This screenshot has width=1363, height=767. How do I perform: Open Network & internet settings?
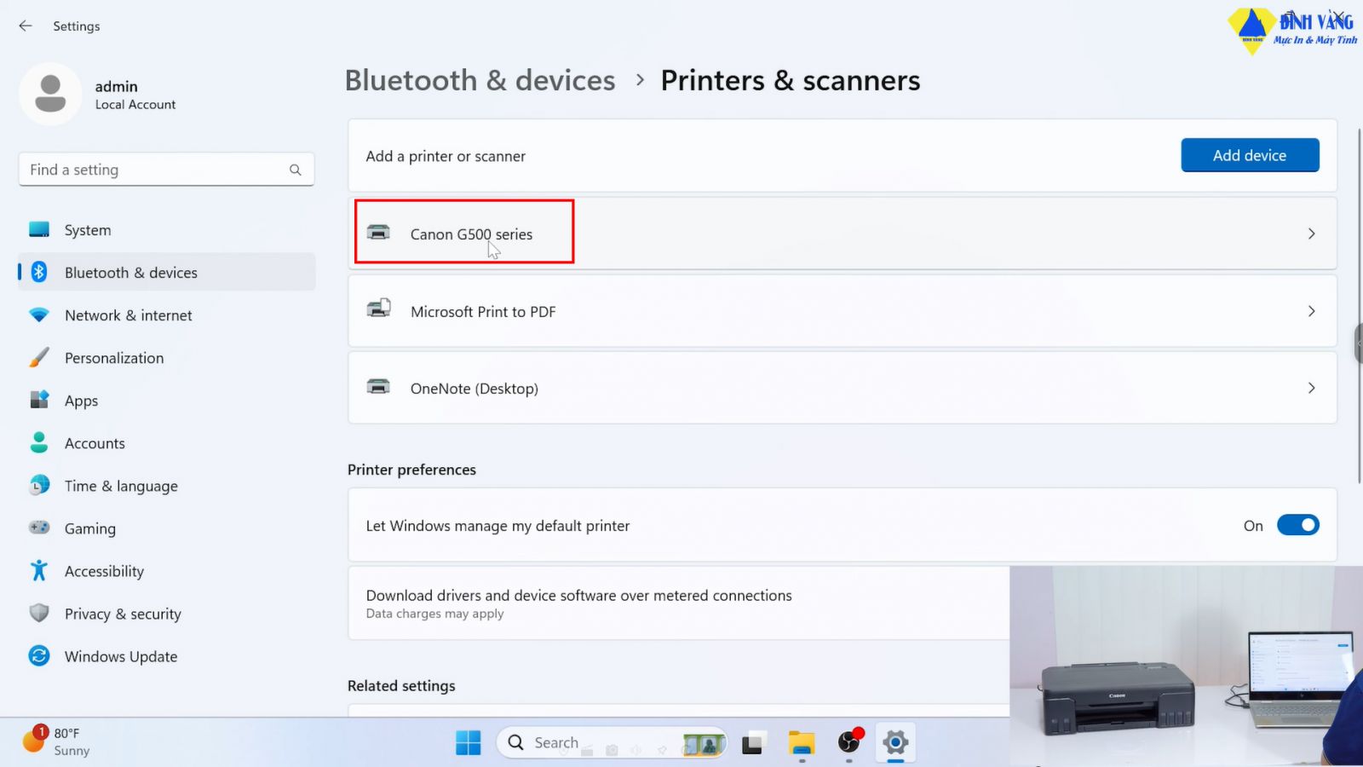[166, 315]
